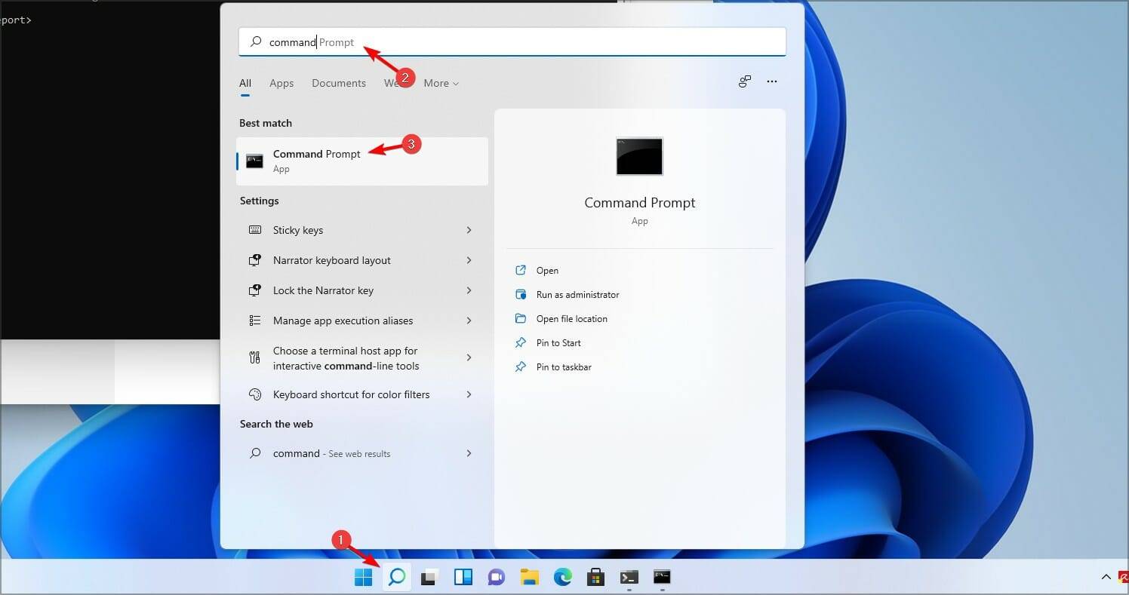Click into the search text field

tap(512, 42)
